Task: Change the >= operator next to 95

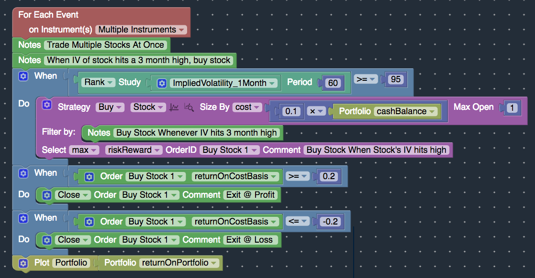Action: pyautogui.click(x=366, y=79)
